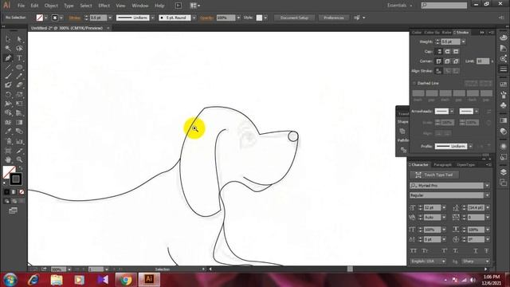The height and width of the screenshot is (287, 510).
Task: Open the English: USA language dropdown
Action: [x=444, y=261]
